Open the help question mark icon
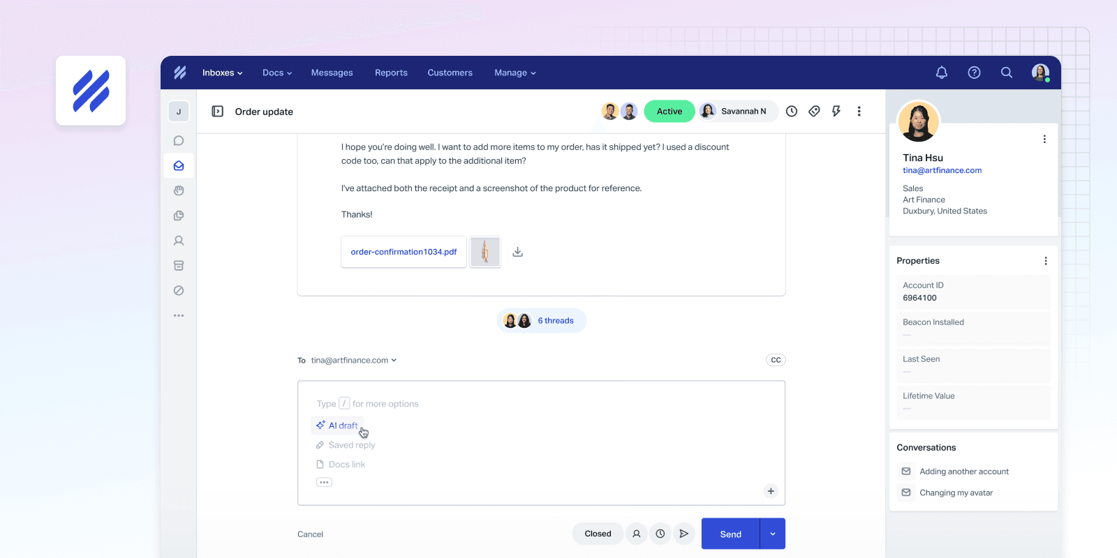Viewport: 1117px width, 558px height. click(x=974, y=73)
